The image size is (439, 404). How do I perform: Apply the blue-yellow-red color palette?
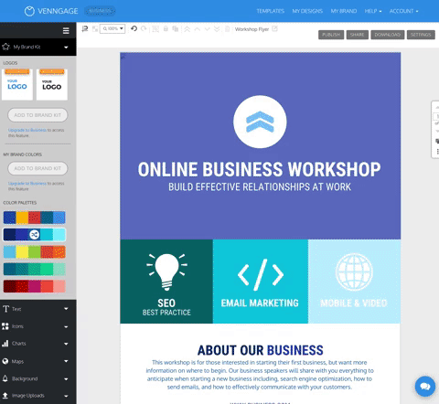click(34, 218)
